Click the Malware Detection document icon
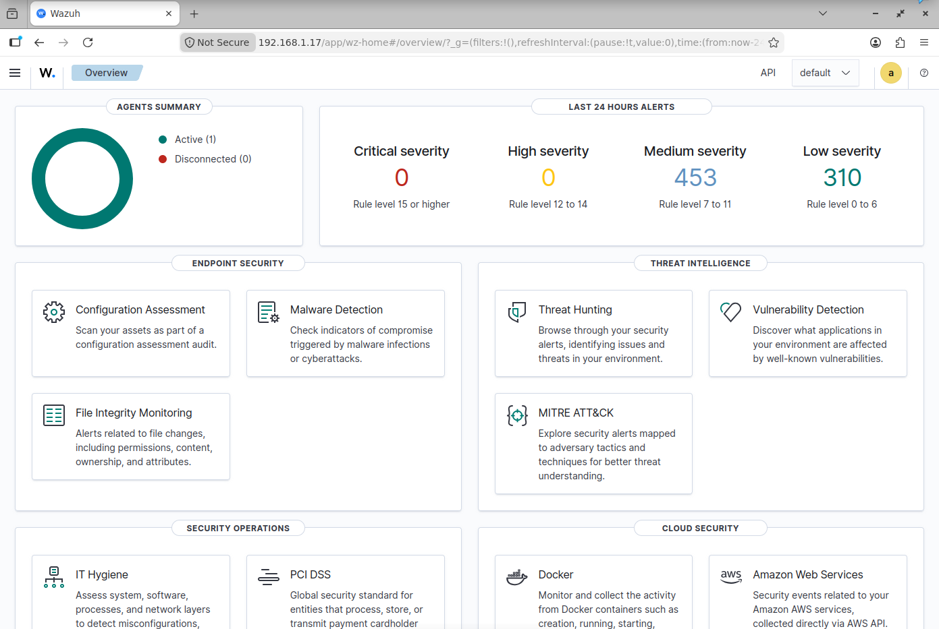 click(269, 312)
